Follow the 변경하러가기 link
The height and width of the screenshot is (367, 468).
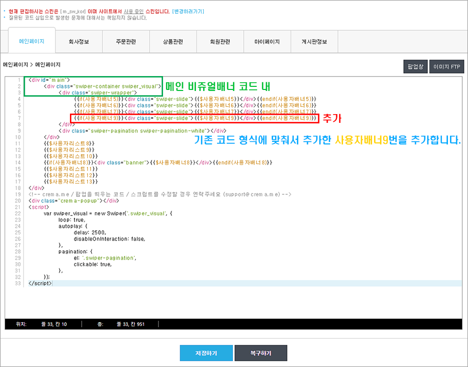(188, 11)
